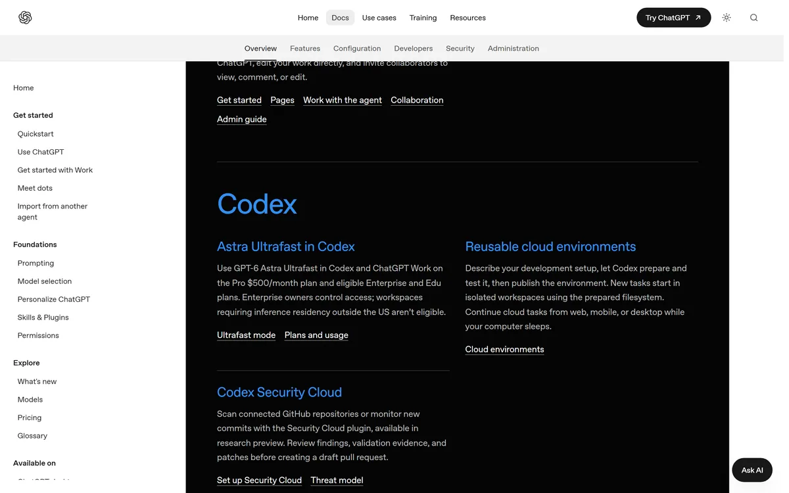The width and height of the screenshot is (789, 493).
Task: Open the Permissions sidebar page
Action: pos(38,335)
